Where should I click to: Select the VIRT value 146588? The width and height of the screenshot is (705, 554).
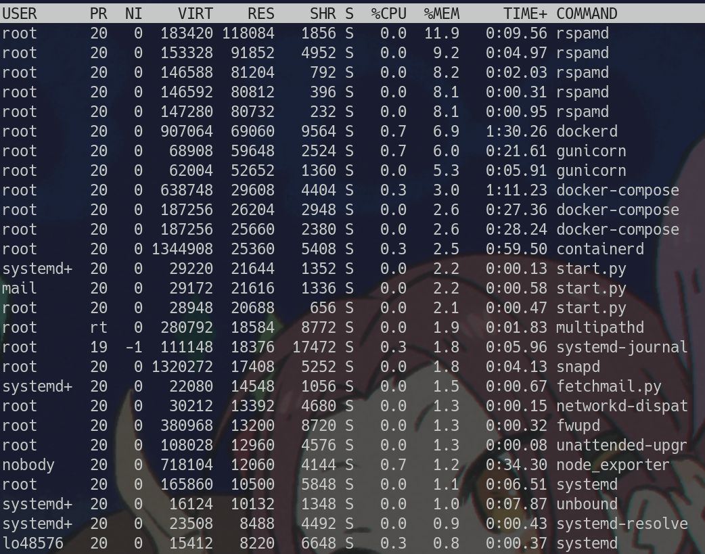[x=187, y=72]
